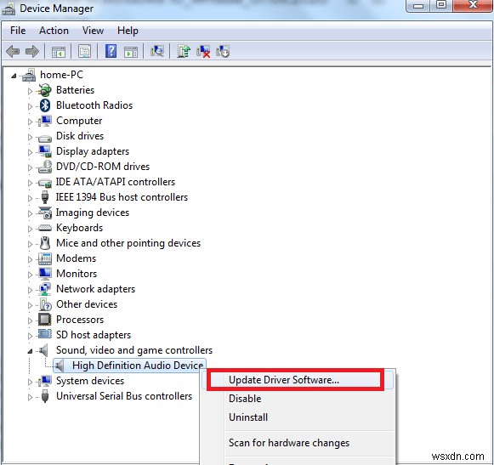The image size is (494, 465).
Task: Select the Imaging devices icon
Action: tap(45, 213)
